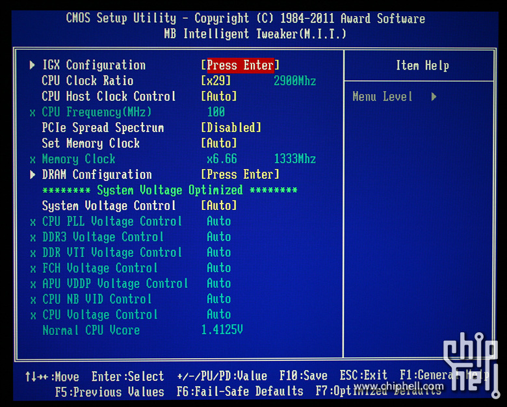Click the Auto value for DDR VTT Voltage

(x=219, y=253)
